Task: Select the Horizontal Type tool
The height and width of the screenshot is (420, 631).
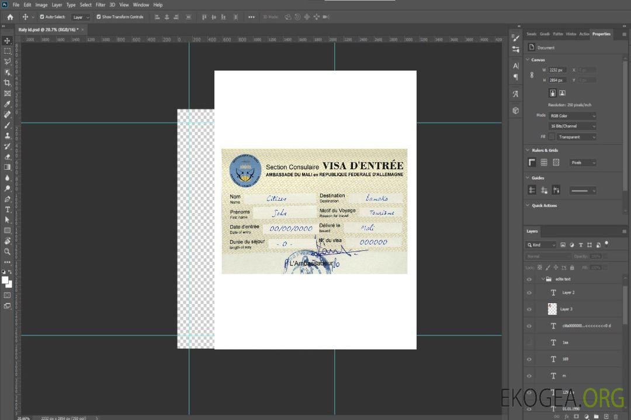Action: 8,209
